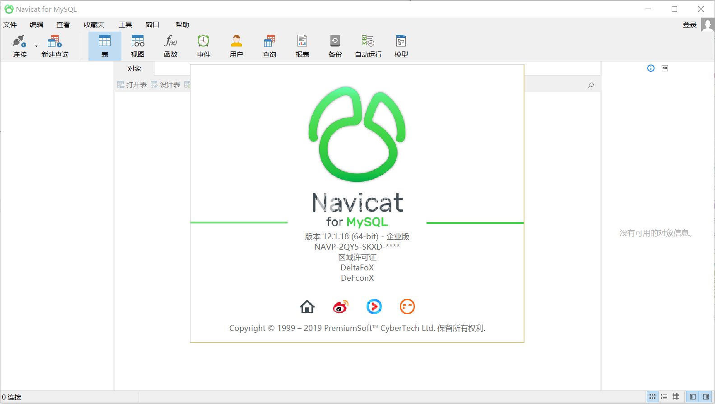Open the 自动运行 automation section
The height and width of the screenshot is (404, 715).
click(368, 46)
